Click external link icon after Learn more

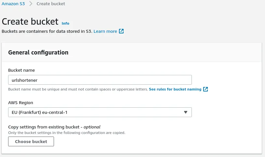coord(121,31)
